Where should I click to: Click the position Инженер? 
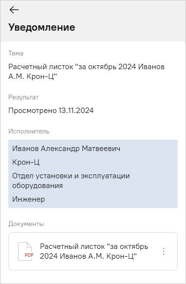(x=28, y=199)
